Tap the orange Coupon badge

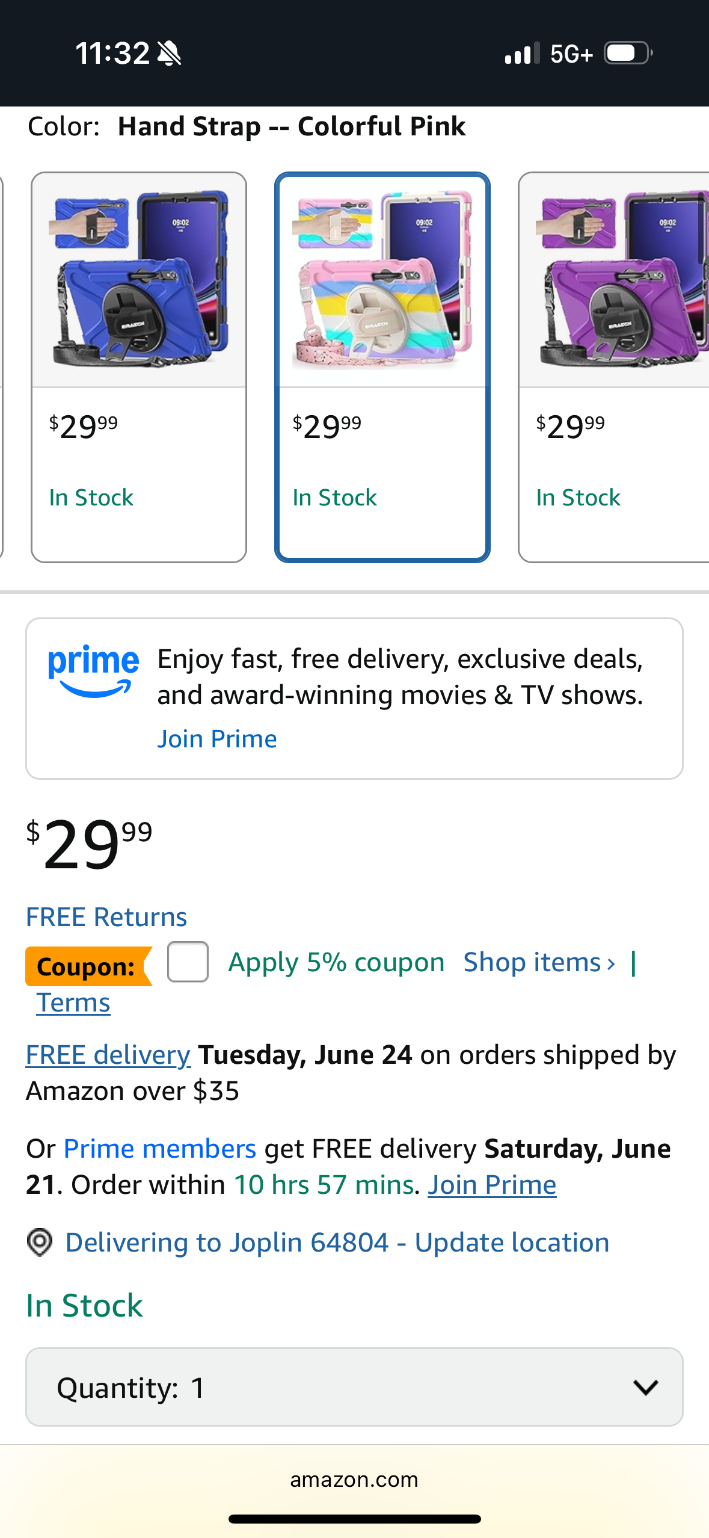(x=87, y=966)
